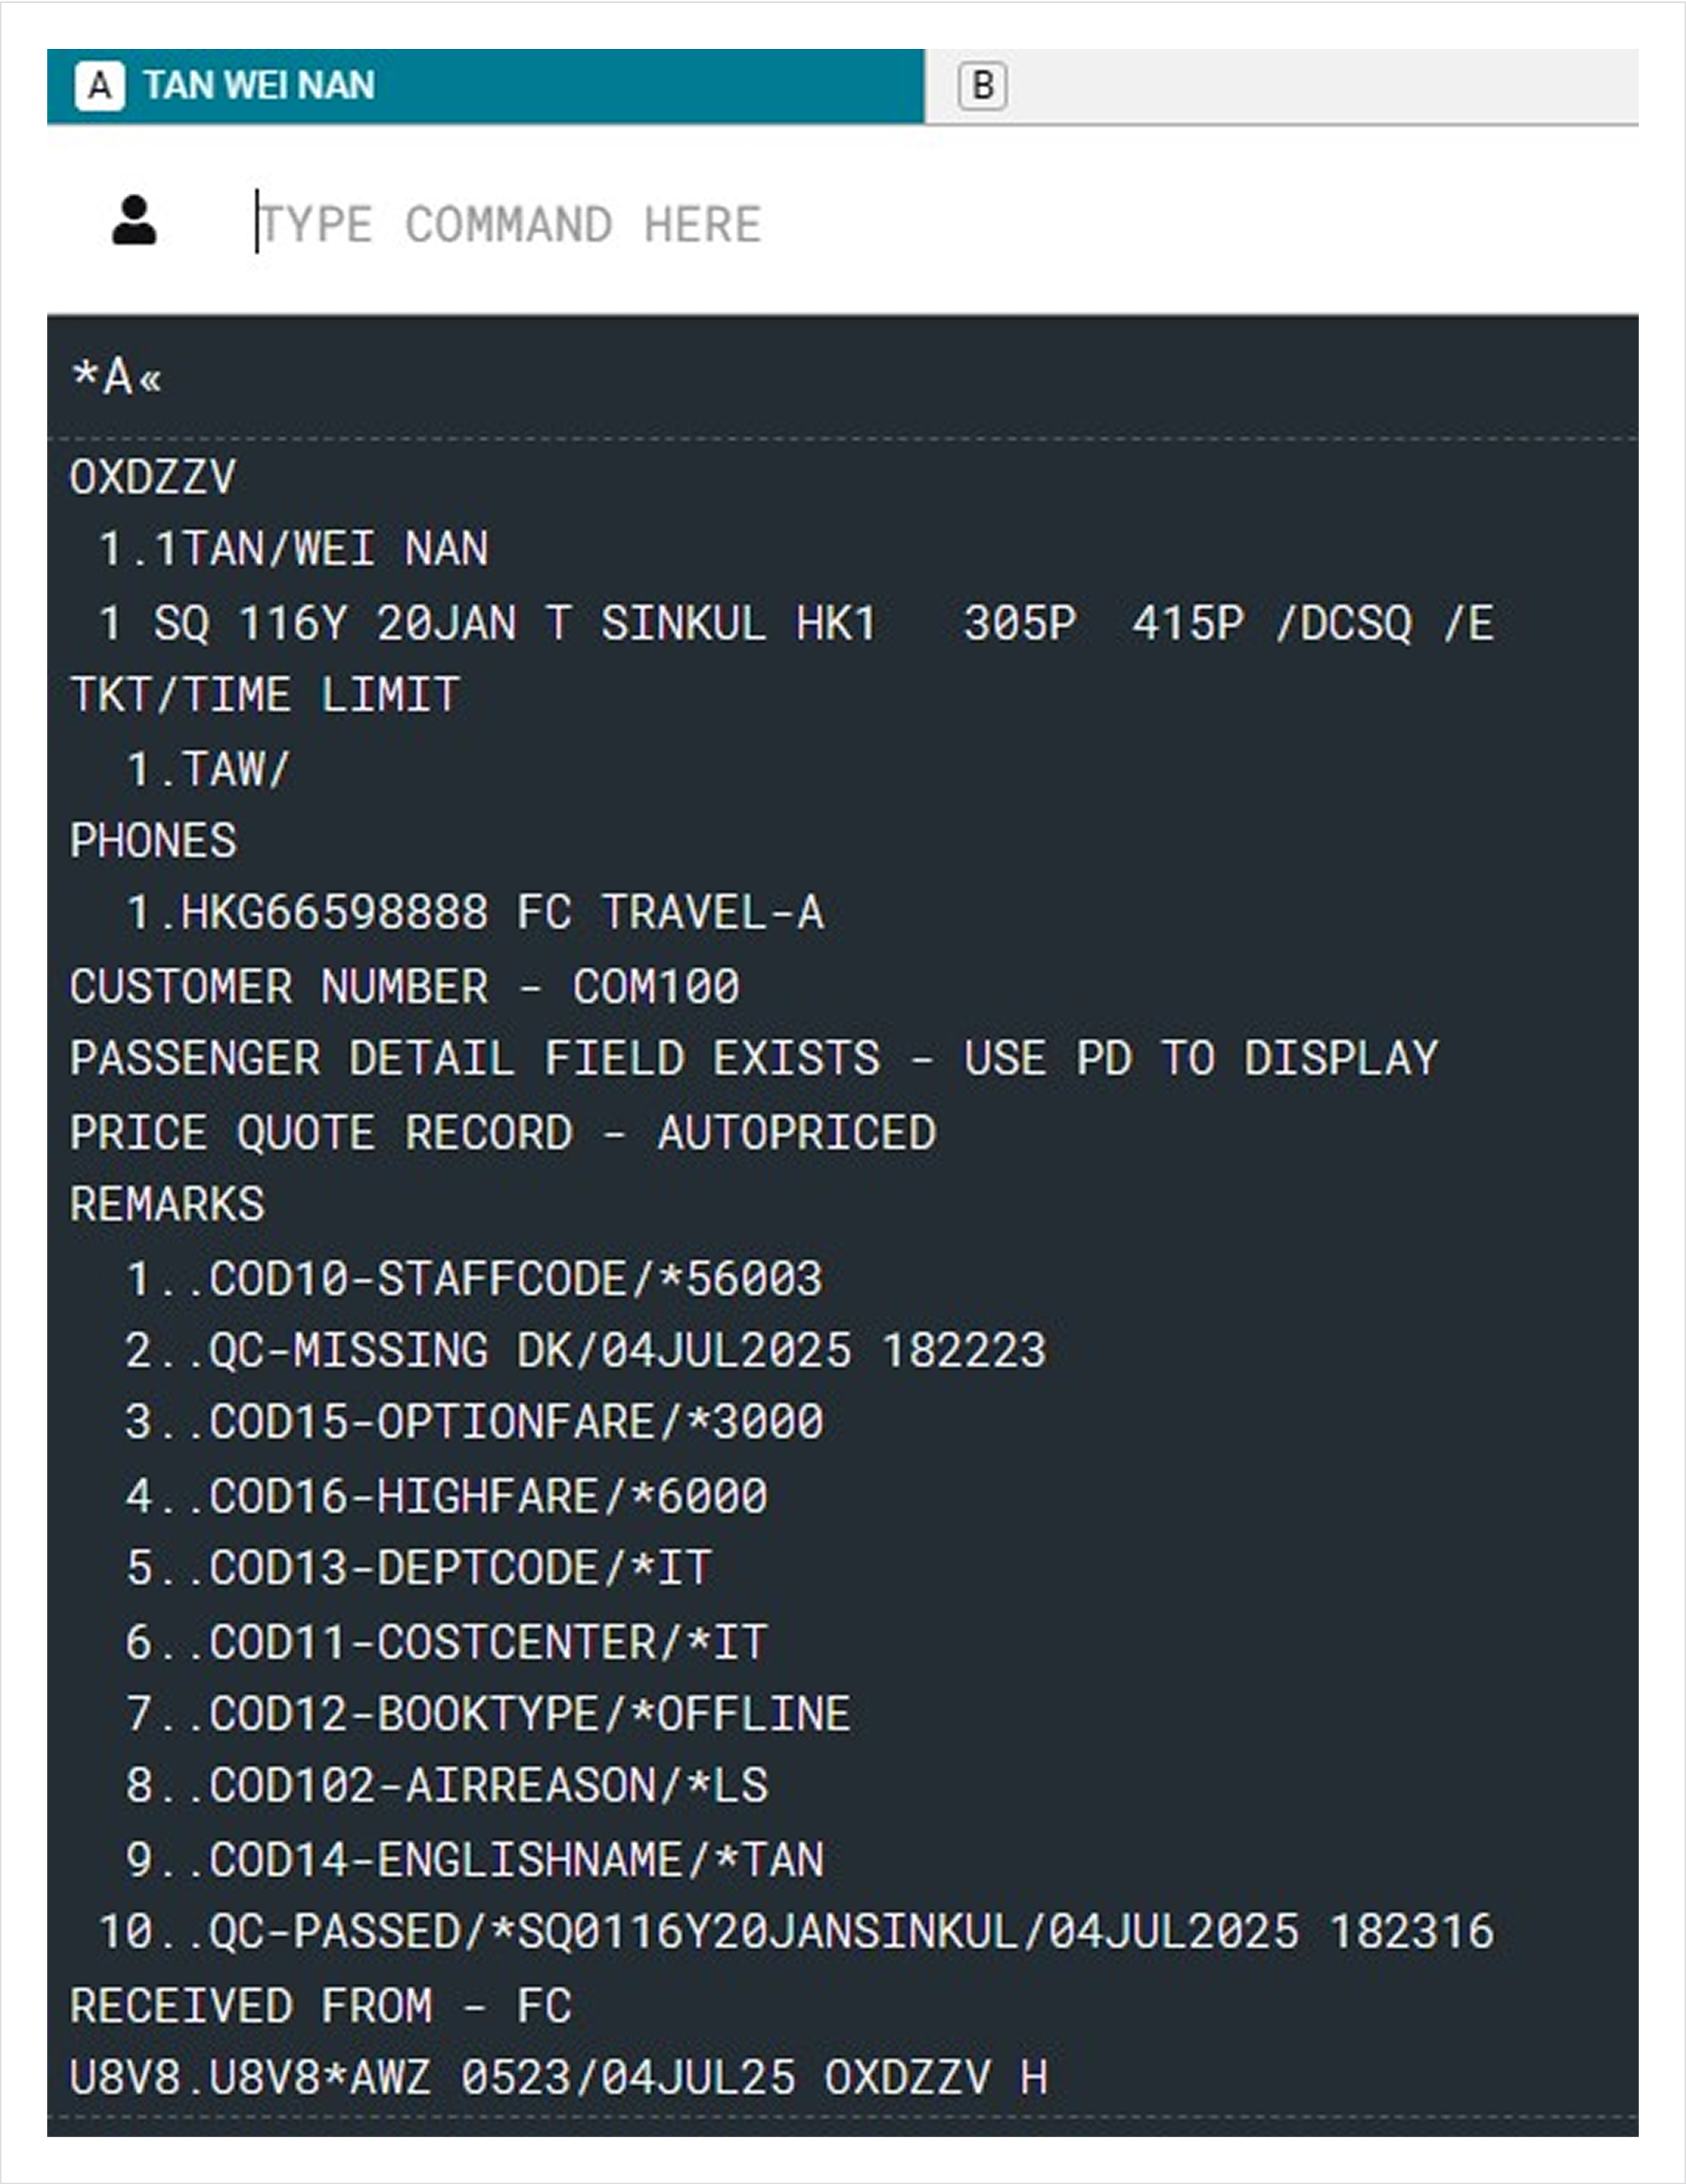Switch to the TAN WEI NAN tab
The width and height of the screenshot is (1686, 2184).
pyautogui.click(x=486, y=86)
